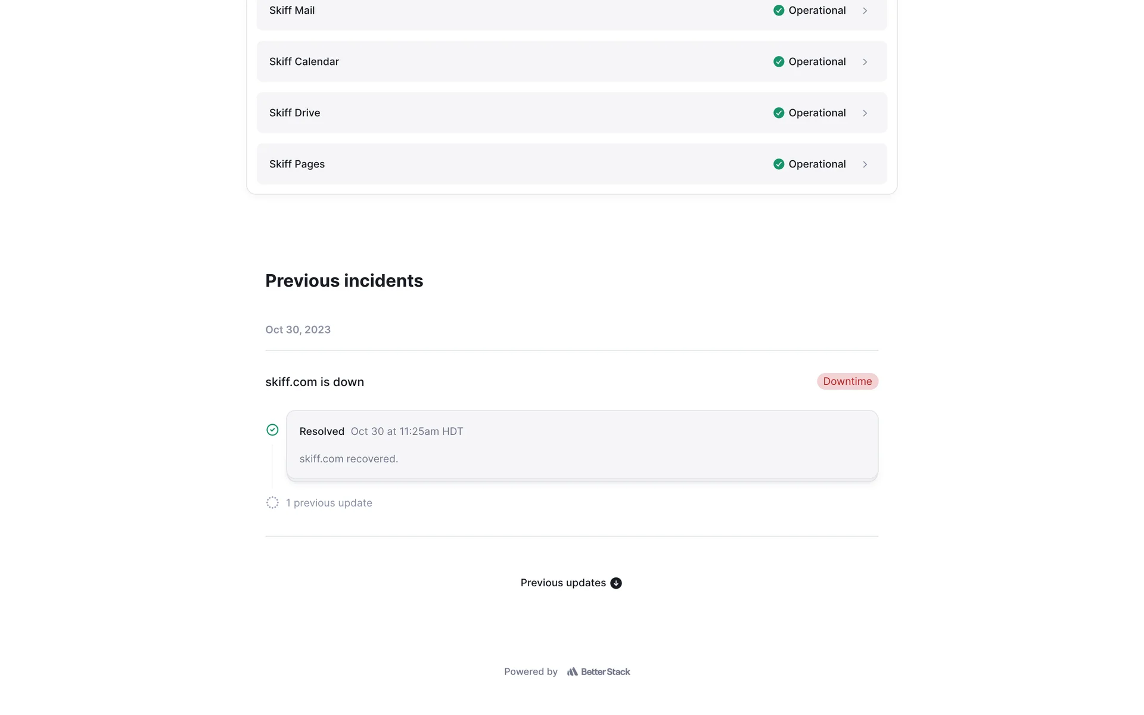Expand Skiff Pages chevron arrow
Viewport: 1144px width, 715px height.
point(865,164)
